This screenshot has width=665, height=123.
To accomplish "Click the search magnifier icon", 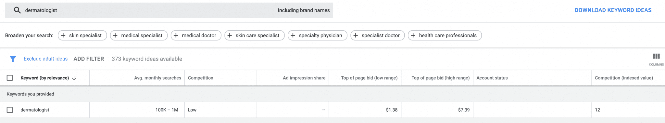I will [17, 10].
